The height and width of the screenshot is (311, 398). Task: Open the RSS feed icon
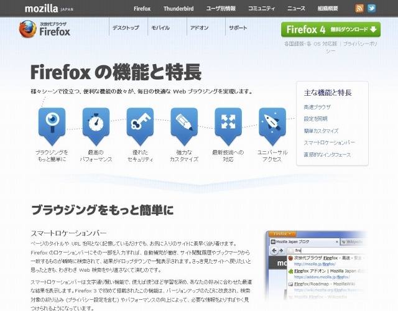[x=359, y=8]
